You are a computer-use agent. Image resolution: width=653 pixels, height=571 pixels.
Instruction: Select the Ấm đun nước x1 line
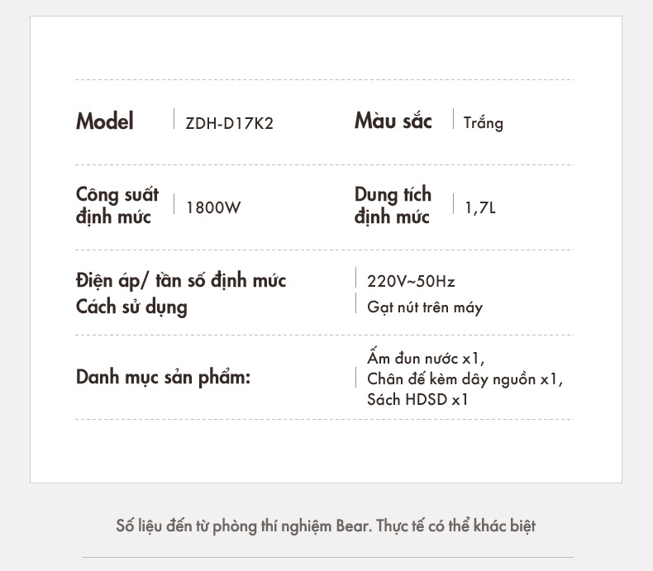(x=426, y=358)
